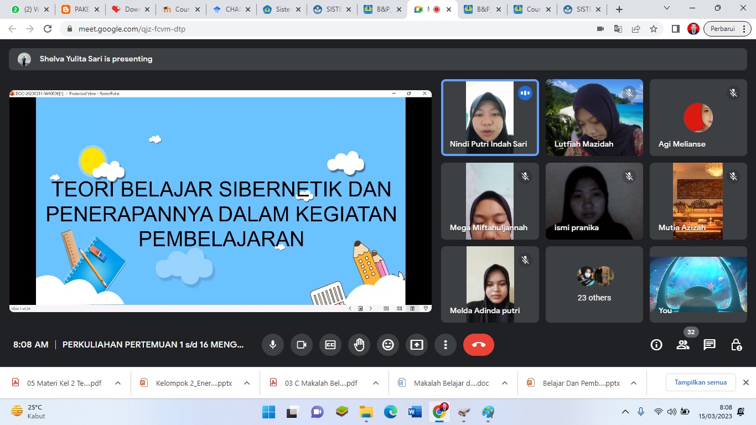The width and height of the screenshot is (756, 425).
Task: Open the emoji reactions picker
Action: 388,345
